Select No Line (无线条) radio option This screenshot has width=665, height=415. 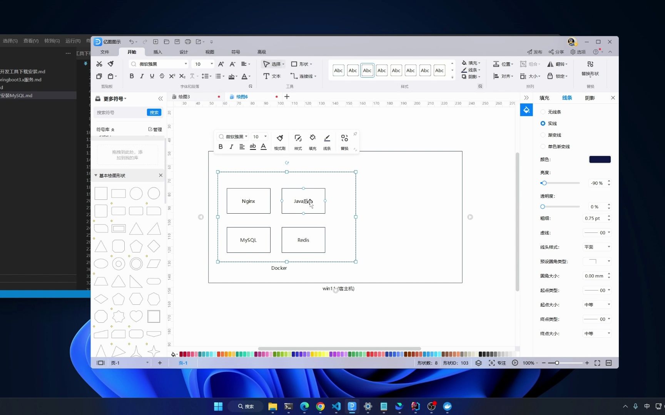click(543, 112)
